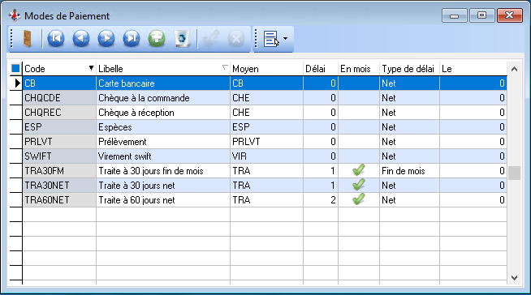The image size is (531, 295).
Task: Select the CB code cell
Action: [59, 83]
